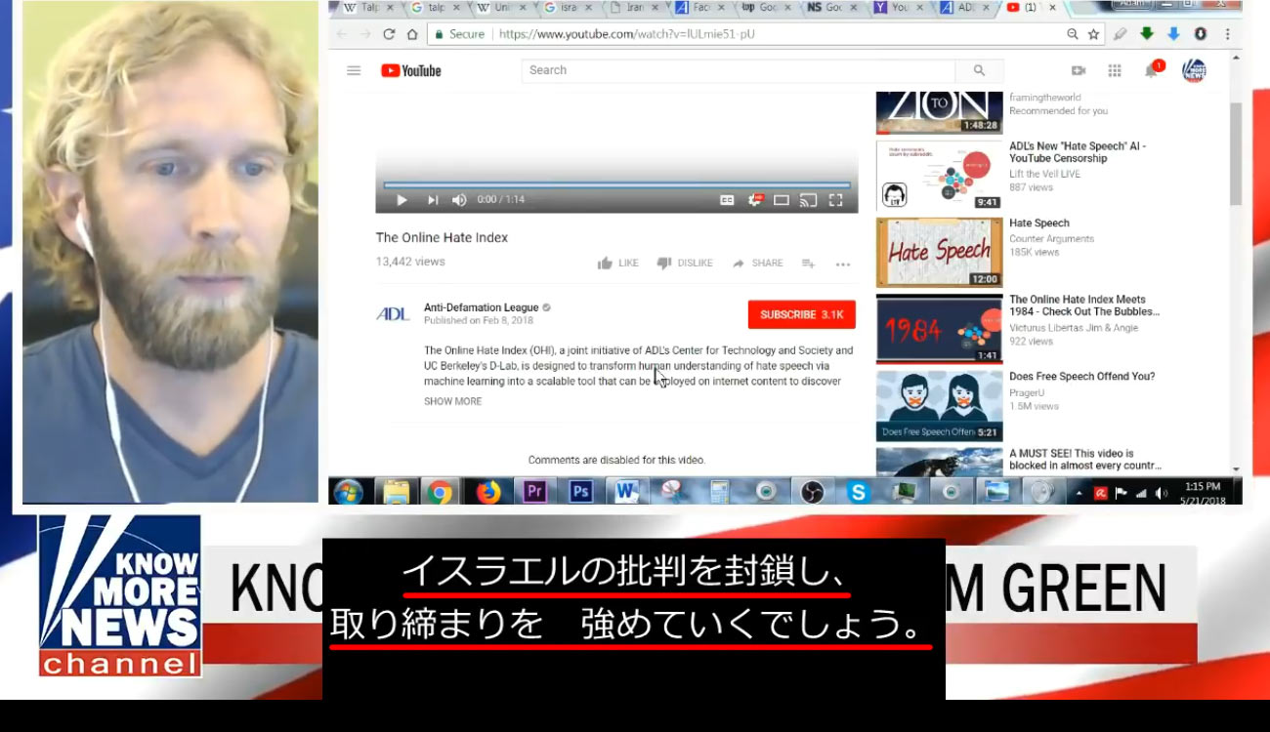Image resolution: width=1270 pixels, height=732 pixels.
Task: Open the YouTube apps grid
Action: (1115, 70)
